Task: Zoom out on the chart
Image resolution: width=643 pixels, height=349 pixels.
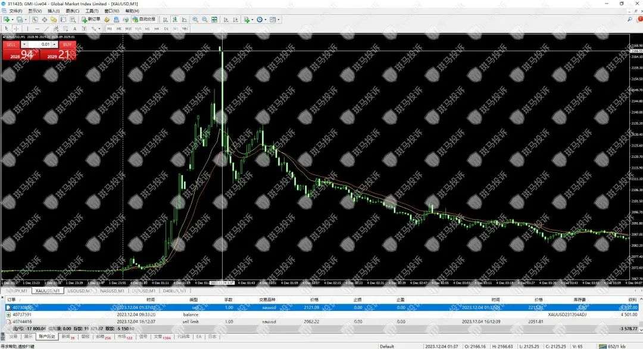Action: pos(205,19)
